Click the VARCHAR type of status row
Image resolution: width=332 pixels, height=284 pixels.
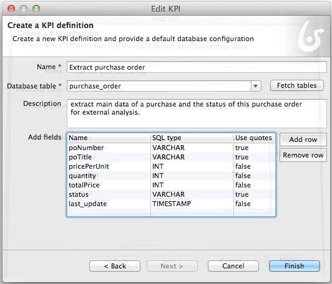pos(192,194)
